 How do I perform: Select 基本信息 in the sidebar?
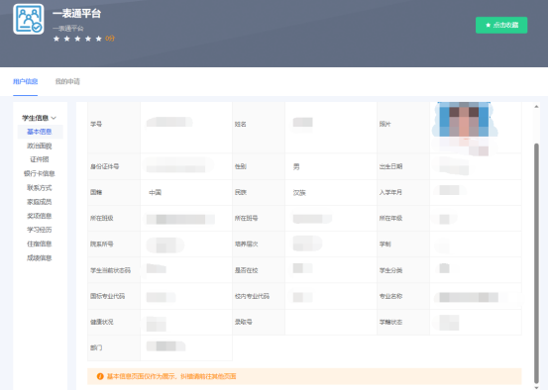pos(40,132)
